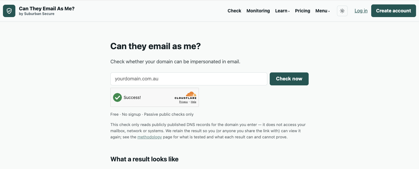This screenshot has height=169, width=419.
Task: Click the Success! text in verification widget
Action: (x=132, y=97)
